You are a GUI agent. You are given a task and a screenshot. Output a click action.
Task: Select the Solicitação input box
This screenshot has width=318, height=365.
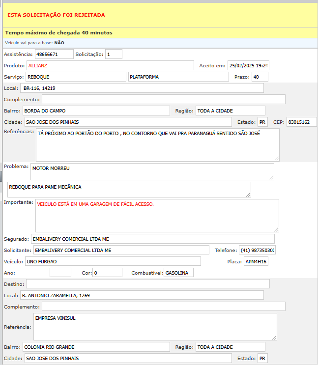click(x=114, y=54)
